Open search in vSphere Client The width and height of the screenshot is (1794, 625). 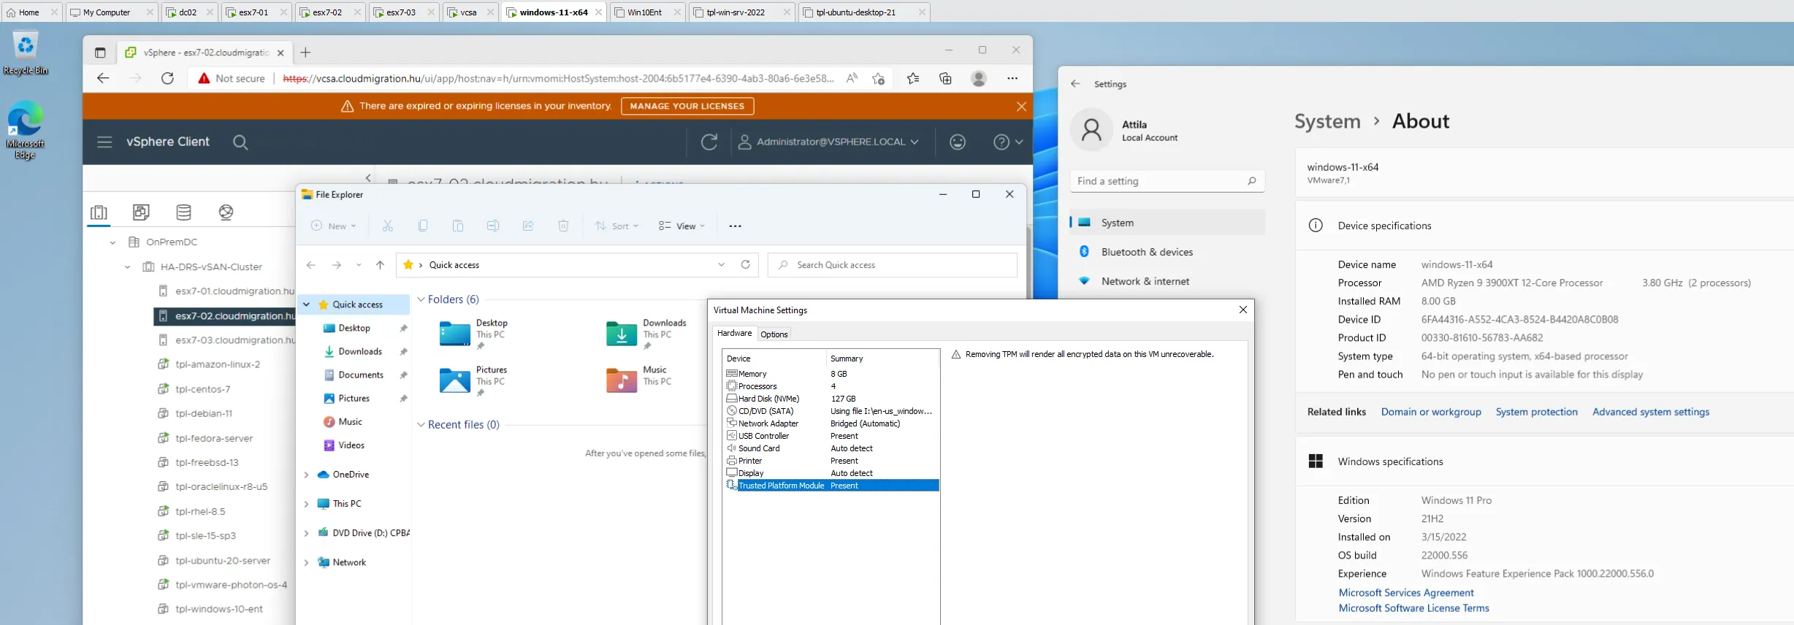240,142
